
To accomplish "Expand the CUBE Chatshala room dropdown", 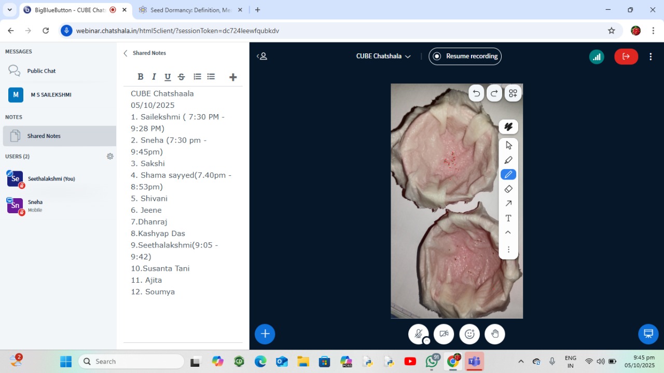I will tap(383, 57).
